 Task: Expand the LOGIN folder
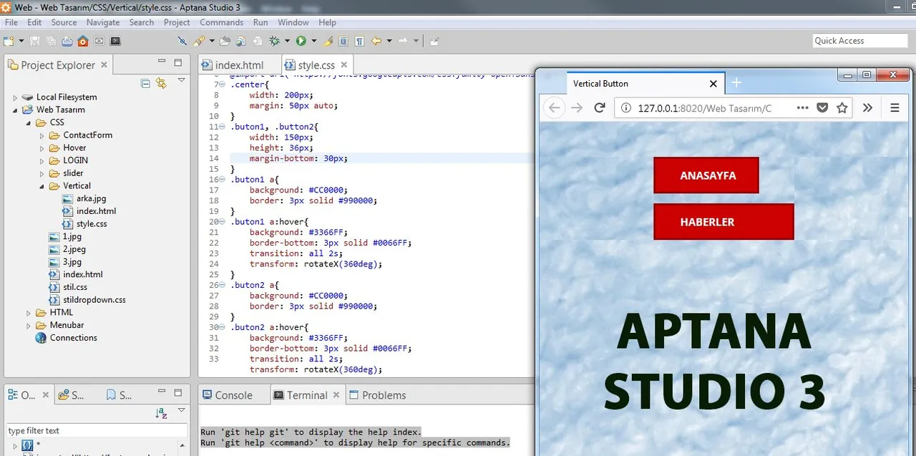tap(42, 160)
